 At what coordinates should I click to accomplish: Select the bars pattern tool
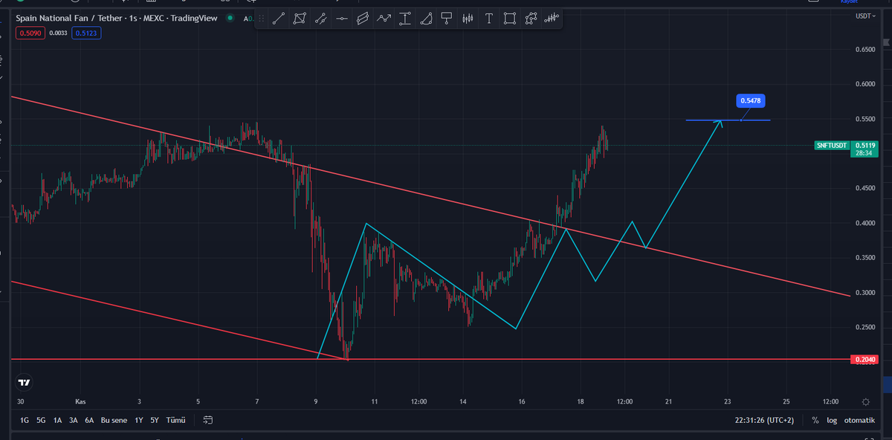coord(468,19)
